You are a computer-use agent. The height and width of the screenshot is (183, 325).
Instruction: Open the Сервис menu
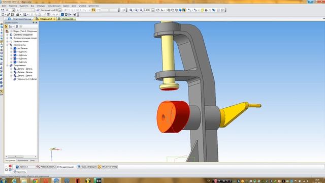coord(66,6)
